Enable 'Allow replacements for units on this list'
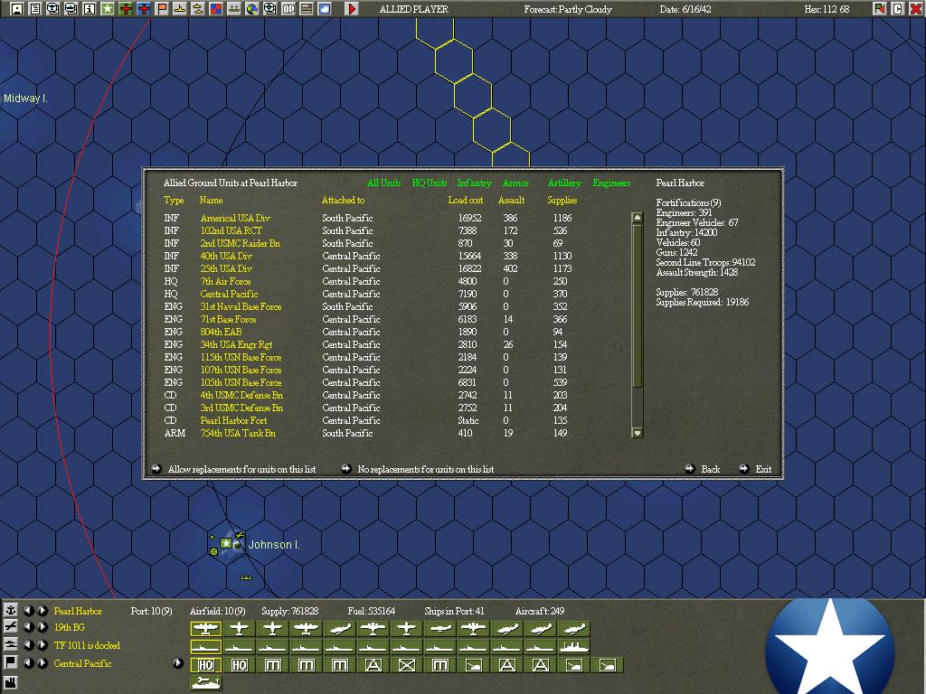The image size is (926, 694). tap(234, 469)
